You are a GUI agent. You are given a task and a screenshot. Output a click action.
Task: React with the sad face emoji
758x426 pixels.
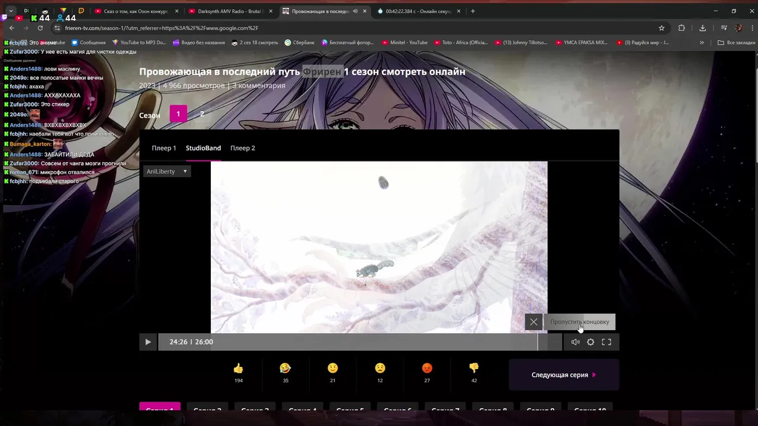[x=380, y=369]
